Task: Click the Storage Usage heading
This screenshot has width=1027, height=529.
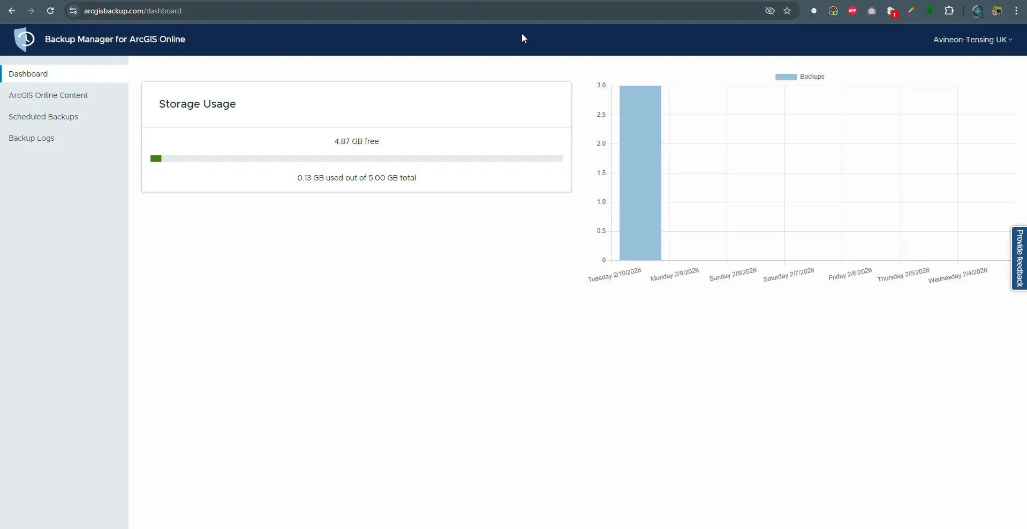Action: [x=197, y=104]
